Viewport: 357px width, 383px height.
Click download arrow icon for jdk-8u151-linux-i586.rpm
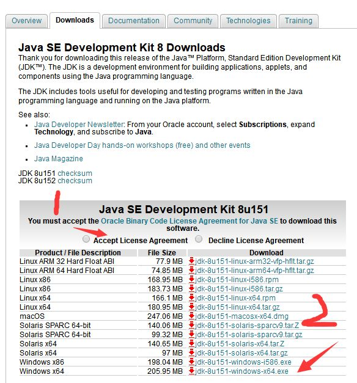pos(191,279)
